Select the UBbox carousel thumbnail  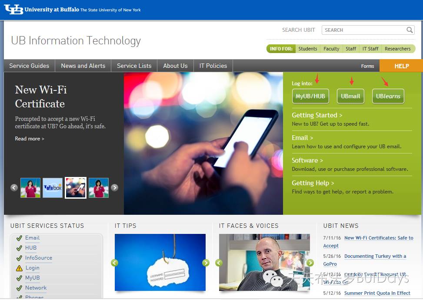pos(53,188)
